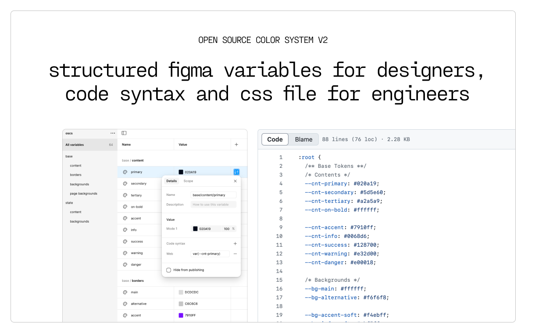Click color type icon of 7910FF accent row
535x333 pixels.
pyautogui.click(x=125, y=315)
